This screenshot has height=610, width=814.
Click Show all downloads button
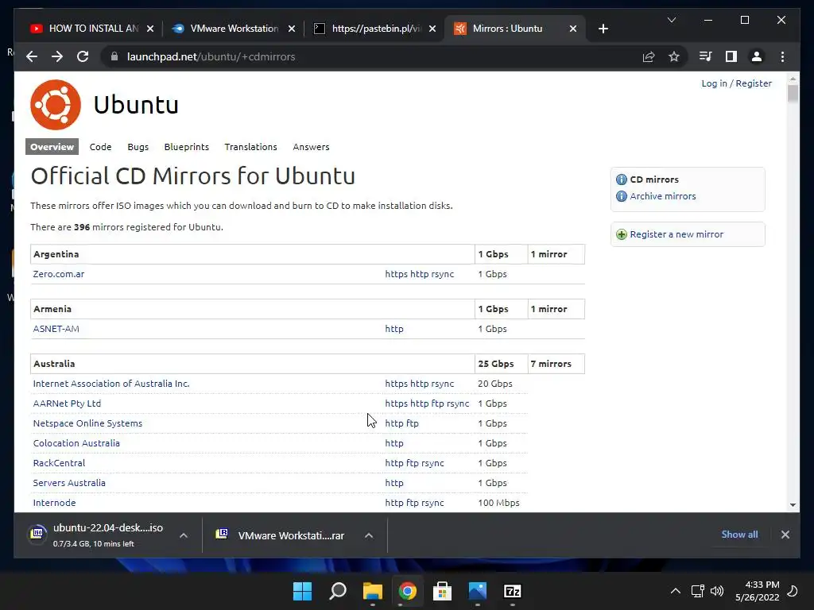[739, 535]
